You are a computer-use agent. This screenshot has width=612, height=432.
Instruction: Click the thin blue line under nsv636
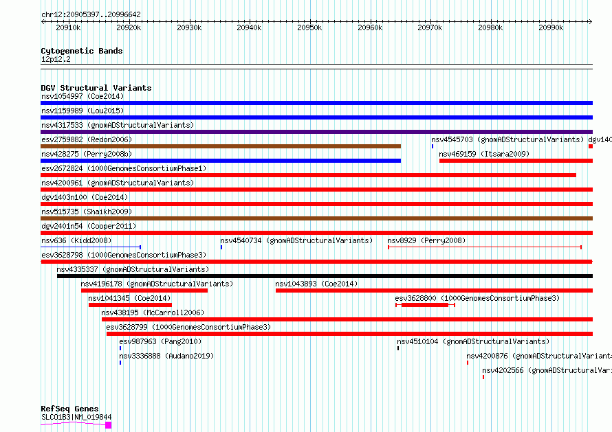(x=91, y=247)
